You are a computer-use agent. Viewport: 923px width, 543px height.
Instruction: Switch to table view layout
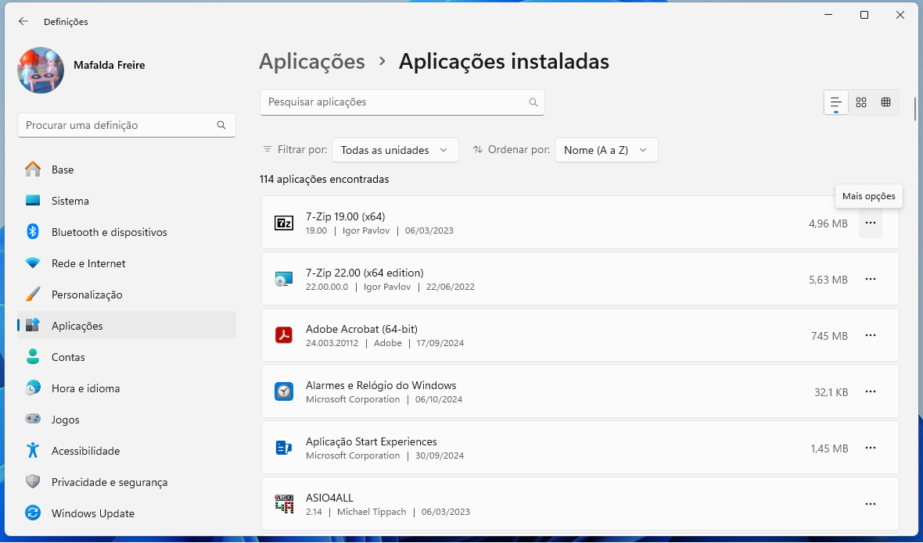point(886,102)
